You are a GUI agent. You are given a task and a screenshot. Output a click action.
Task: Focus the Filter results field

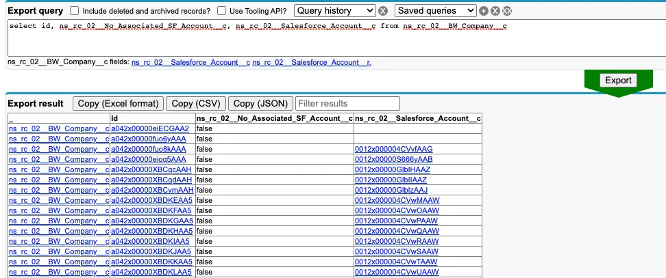347,103
